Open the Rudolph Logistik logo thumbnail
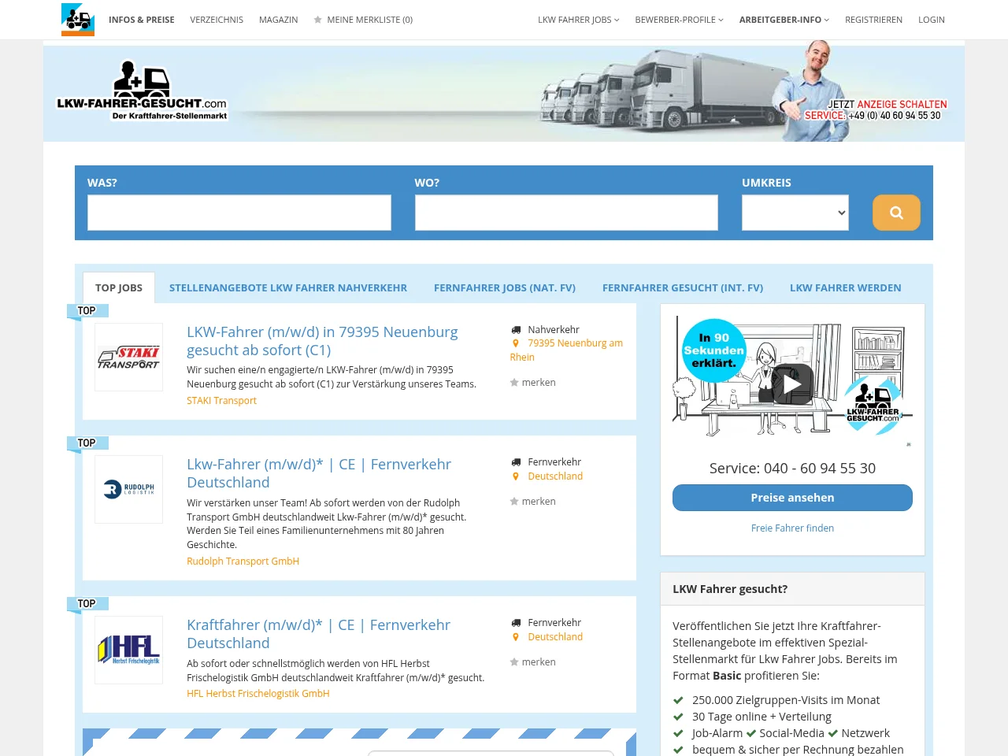This screenshot has width=1008, height=756. (x=128, y=489)
